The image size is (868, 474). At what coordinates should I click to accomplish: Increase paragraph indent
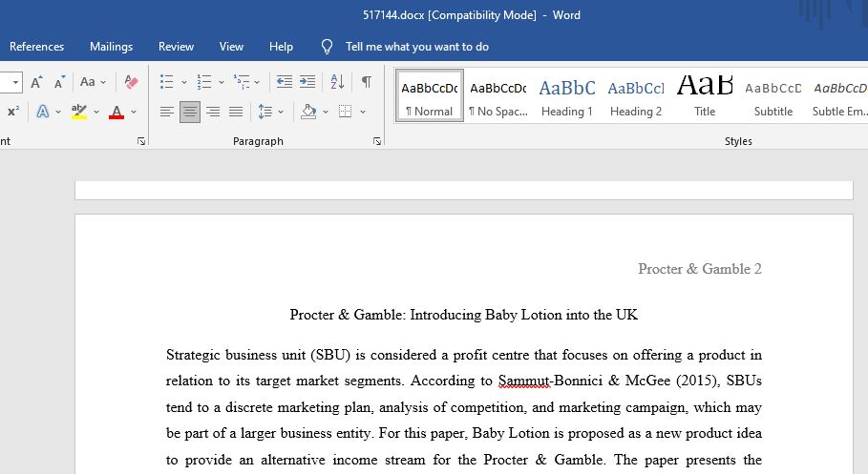[x=307, y=82]
